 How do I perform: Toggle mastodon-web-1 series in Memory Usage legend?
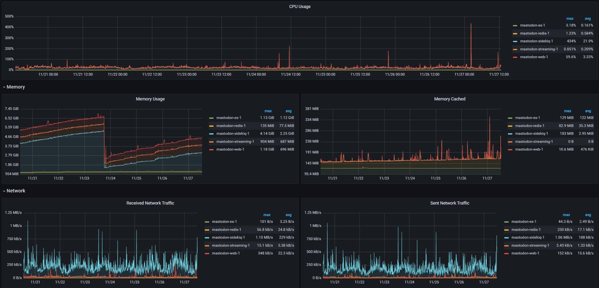pyautogui.click(x=230, y=149)
